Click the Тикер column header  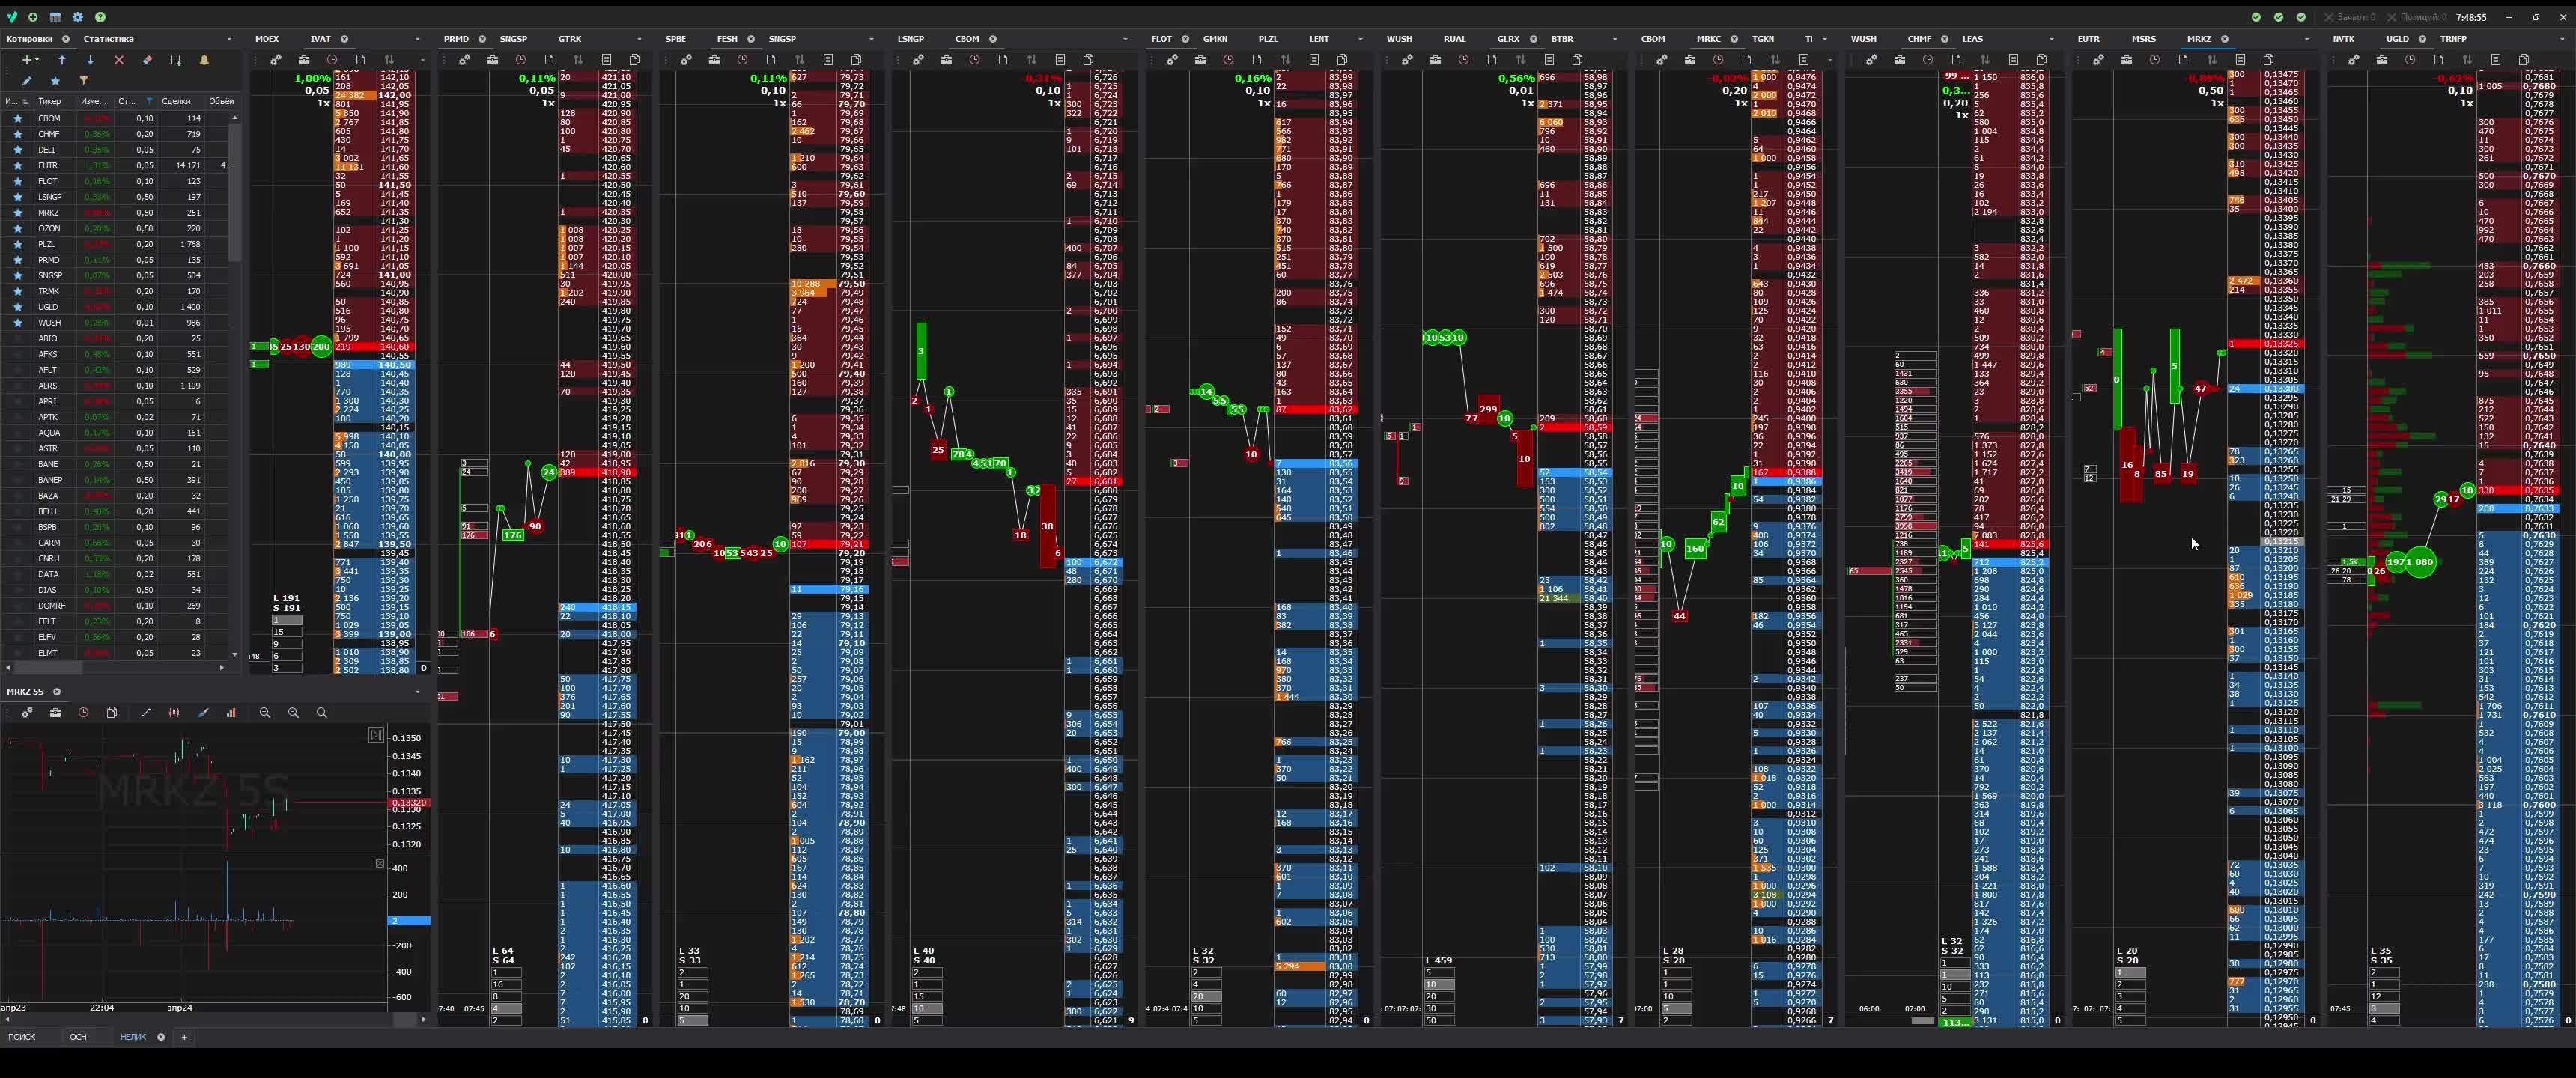(49, 101)
